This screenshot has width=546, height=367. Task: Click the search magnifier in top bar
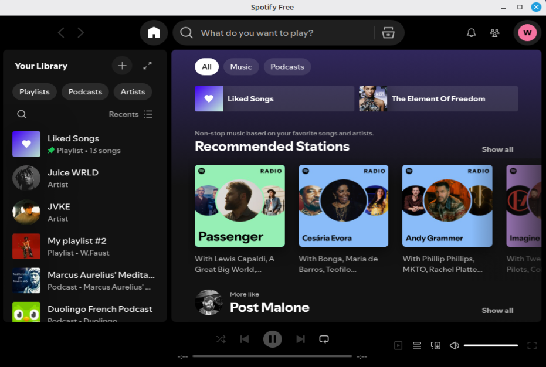(186, 33)
